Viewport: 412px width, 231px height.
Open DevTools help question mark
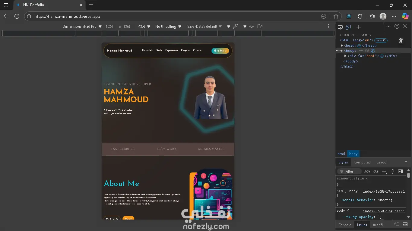pos(397,27)
